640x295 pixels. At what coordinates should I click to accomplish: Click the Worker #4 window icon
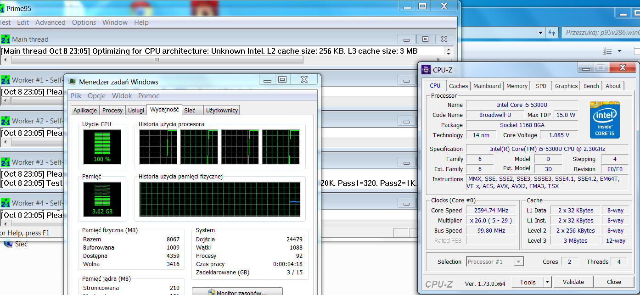(6, 203)
